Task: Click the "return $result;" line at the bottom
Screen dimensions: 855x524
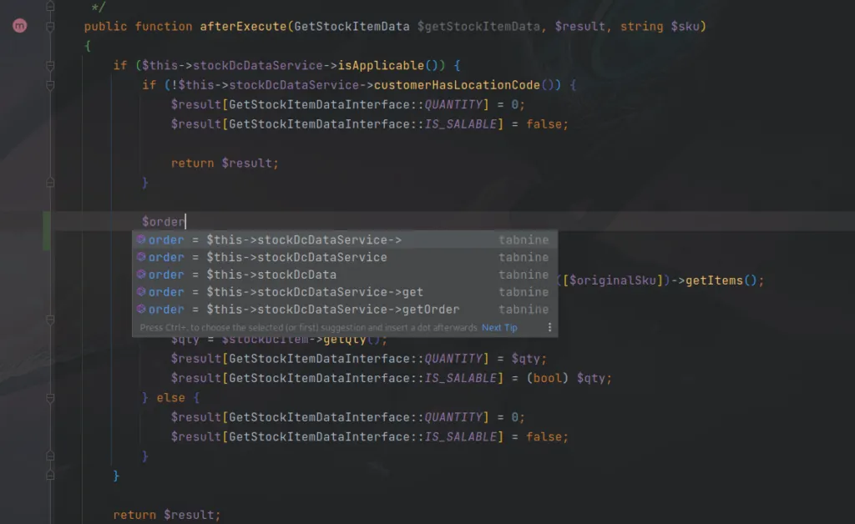Action: (168, 515)
